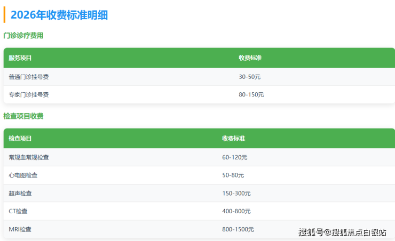Click the second table's 收费标准 header

pos(234,138)
